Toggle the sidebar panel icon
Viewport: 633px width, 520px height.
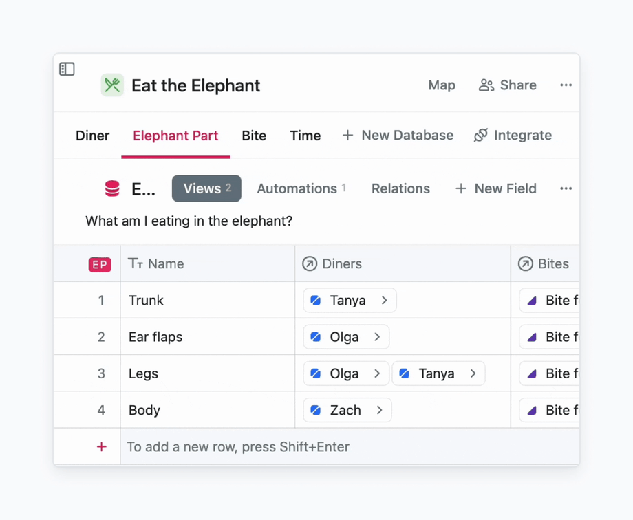point(67,69)
